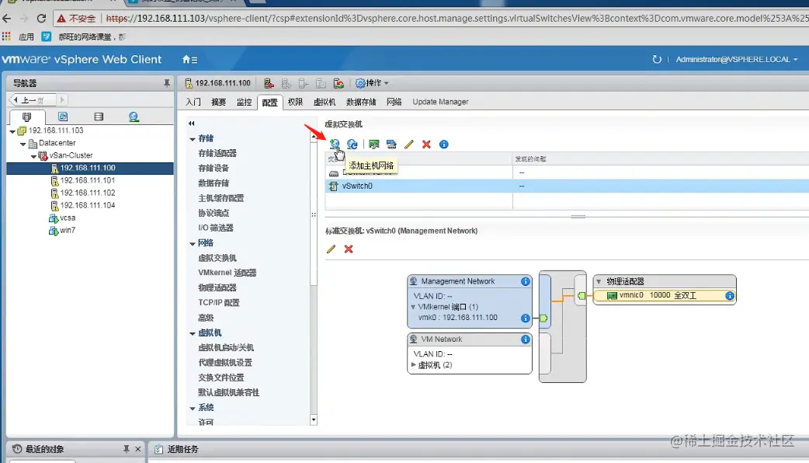
Task: Open the 摘要 tab
Action: 219,102
